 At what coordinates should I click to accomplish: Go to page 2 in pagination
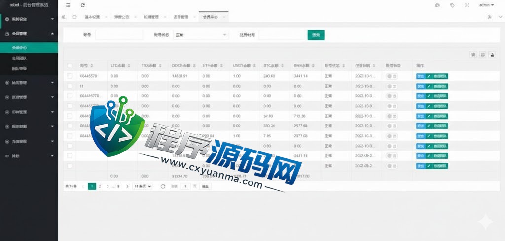(100, 186)
